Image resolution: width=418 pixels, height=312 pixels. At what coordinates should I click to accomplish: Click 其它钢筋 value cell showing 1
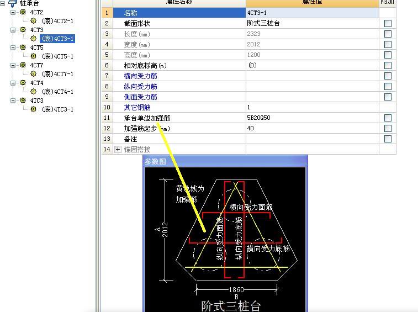(x=312, y=107)
